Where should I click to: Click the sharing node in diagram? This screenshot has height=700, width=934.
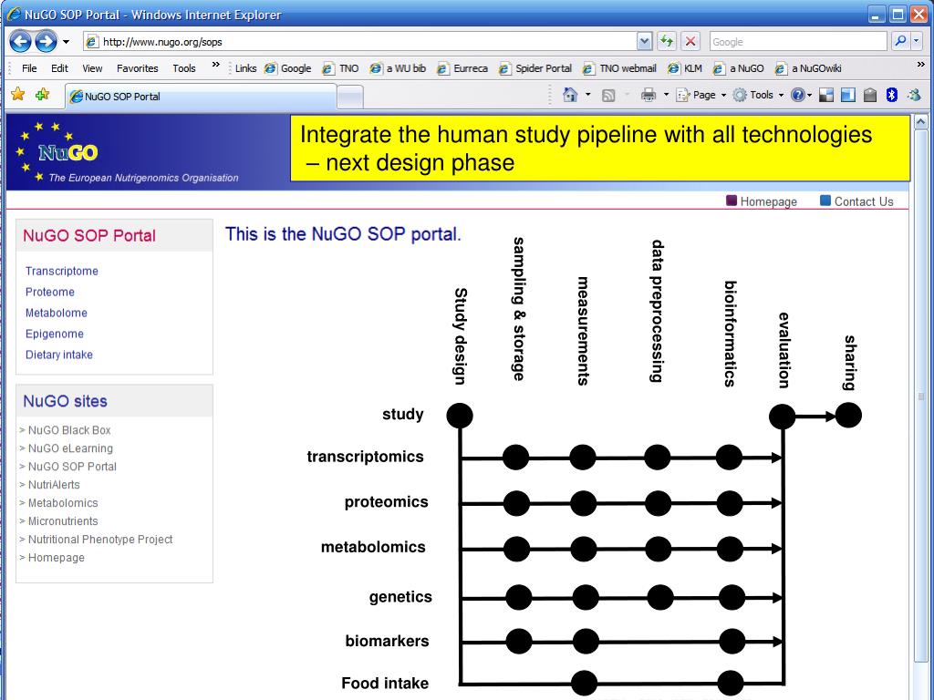click(x=848, y=416)
